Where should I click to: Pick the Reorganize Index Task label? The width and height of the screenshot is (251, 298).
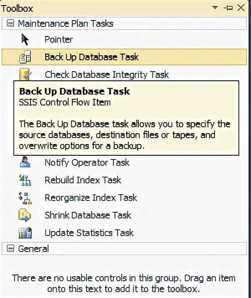coord(91,198)
